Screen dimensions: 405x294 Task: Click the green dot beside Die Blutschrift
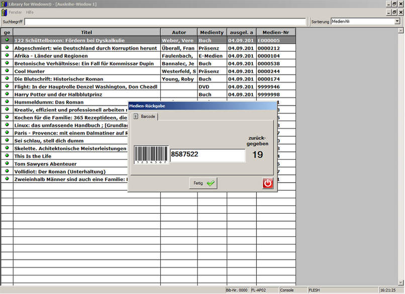tap(7, 78)
